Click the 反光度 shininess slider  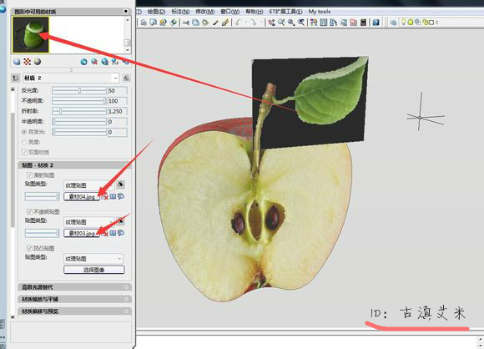tap(79, 90)
